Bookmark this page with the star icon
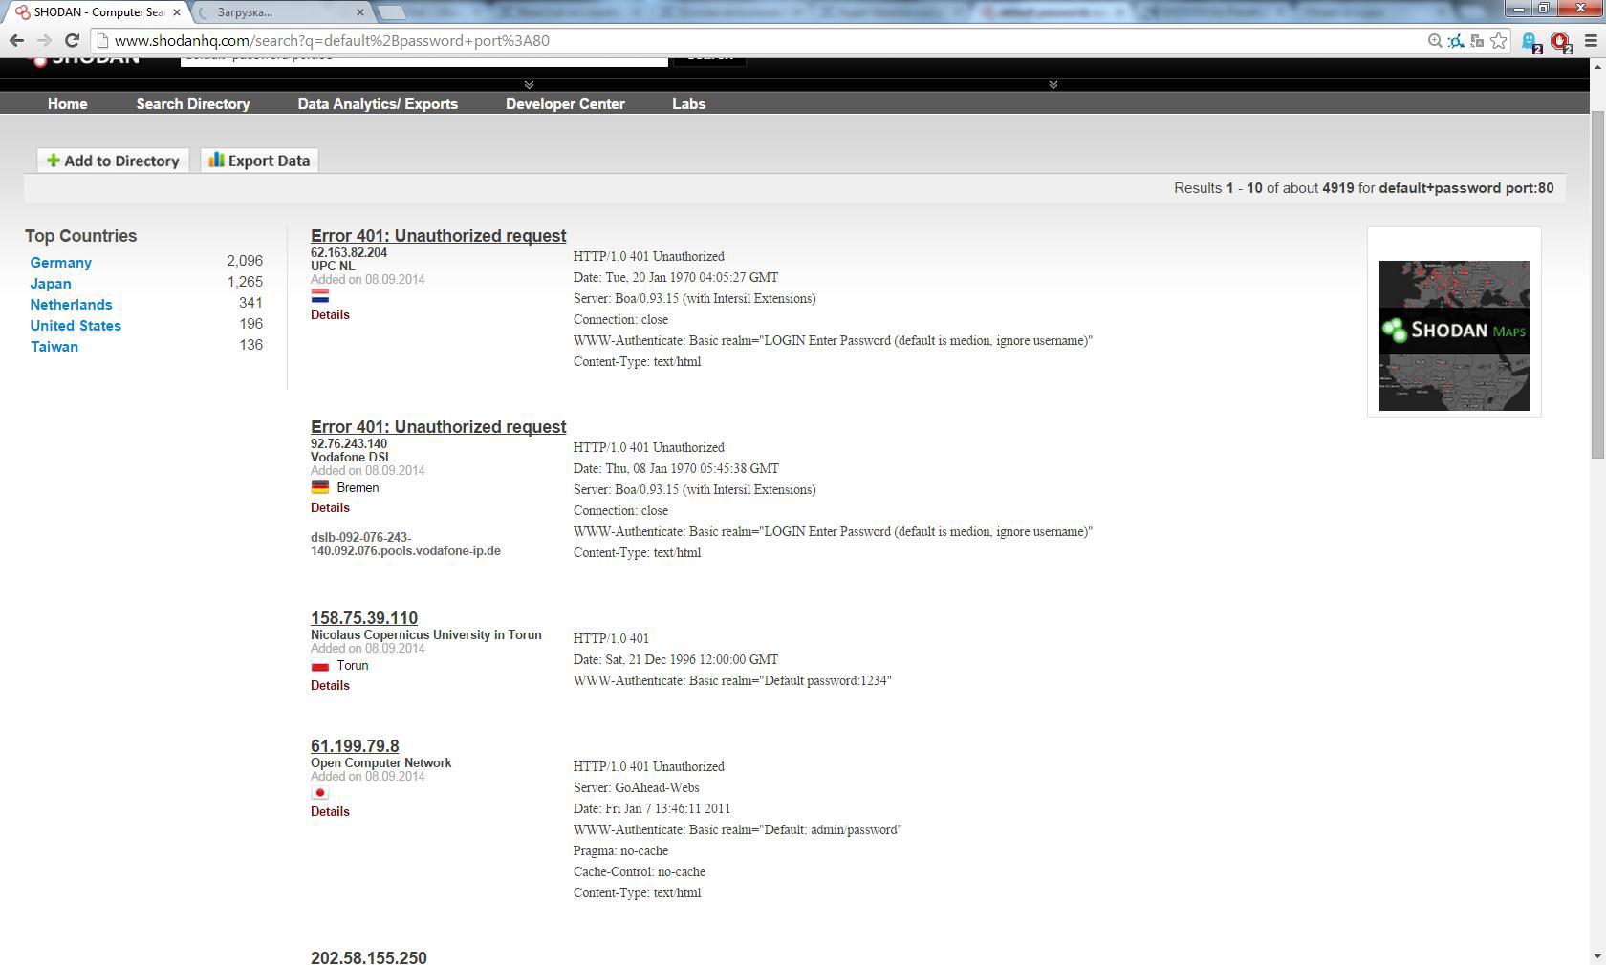This screenshot has width=1606, height=965. [x=1499, y=40]
